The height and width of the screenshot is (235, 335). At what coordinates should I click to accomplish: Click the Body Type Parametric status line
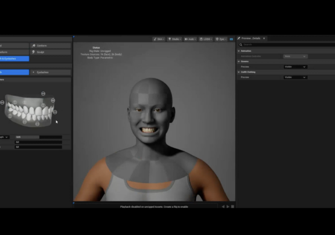coord(100,58)
